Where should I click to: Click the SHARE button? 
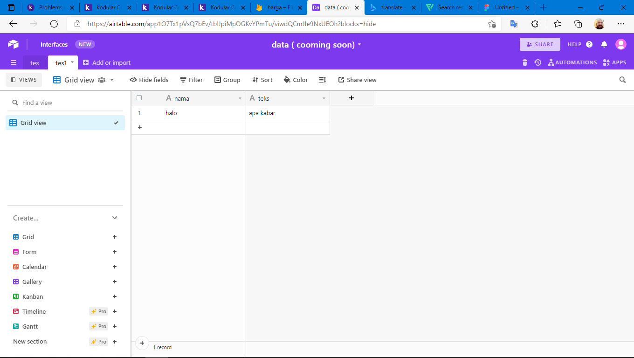tap(540, 44)
